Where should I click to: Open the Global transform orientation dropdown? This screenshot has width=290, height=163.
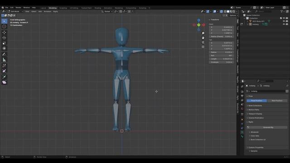(x=107, y=11)
